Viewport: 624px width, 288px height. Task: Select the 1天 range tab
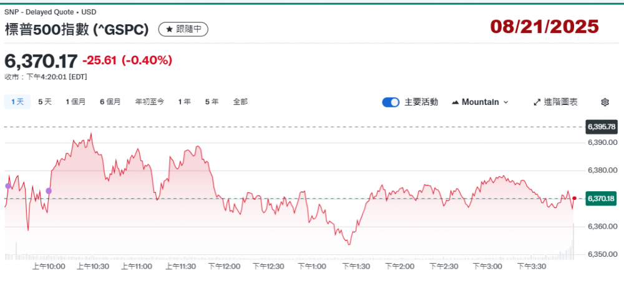(17, 101)
